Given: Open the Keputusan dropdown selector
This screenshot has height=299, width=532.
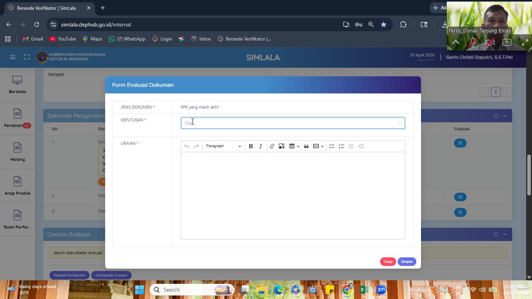Looking at the screenshot, I should click(x=293, y=123).
